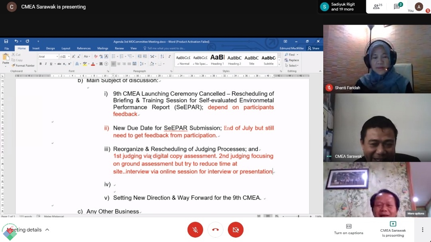Viewport: 431px width, 242px height.
Task: Sort the selected paragraphs
Action: 162,56
